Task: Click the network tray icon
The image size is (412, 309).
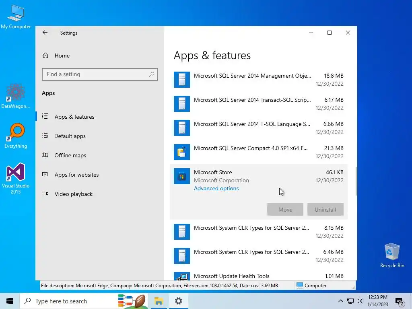Action: coord(350,301)
